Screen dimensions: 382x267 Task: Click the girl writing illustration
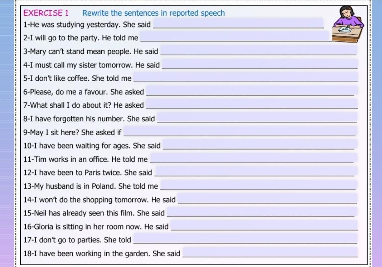point(347,24)
